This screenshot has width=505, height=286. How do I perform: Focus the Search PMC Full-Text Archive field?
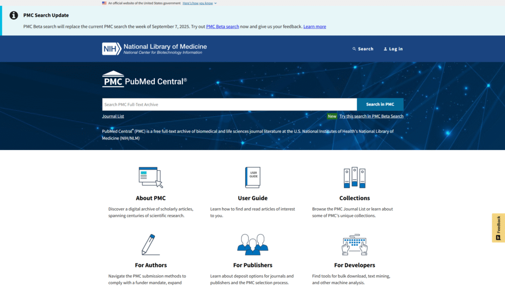pyautogui.click(x=229, y=104)
